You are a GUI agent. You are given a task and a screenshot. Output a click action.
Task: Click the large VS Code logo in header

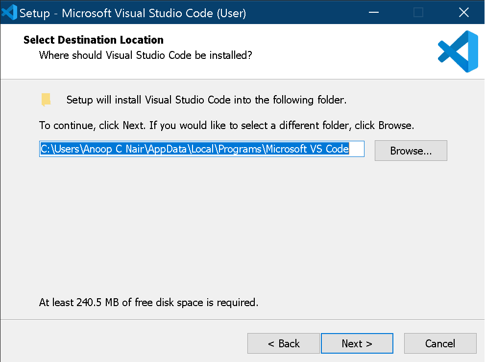[x=458, y=52]
